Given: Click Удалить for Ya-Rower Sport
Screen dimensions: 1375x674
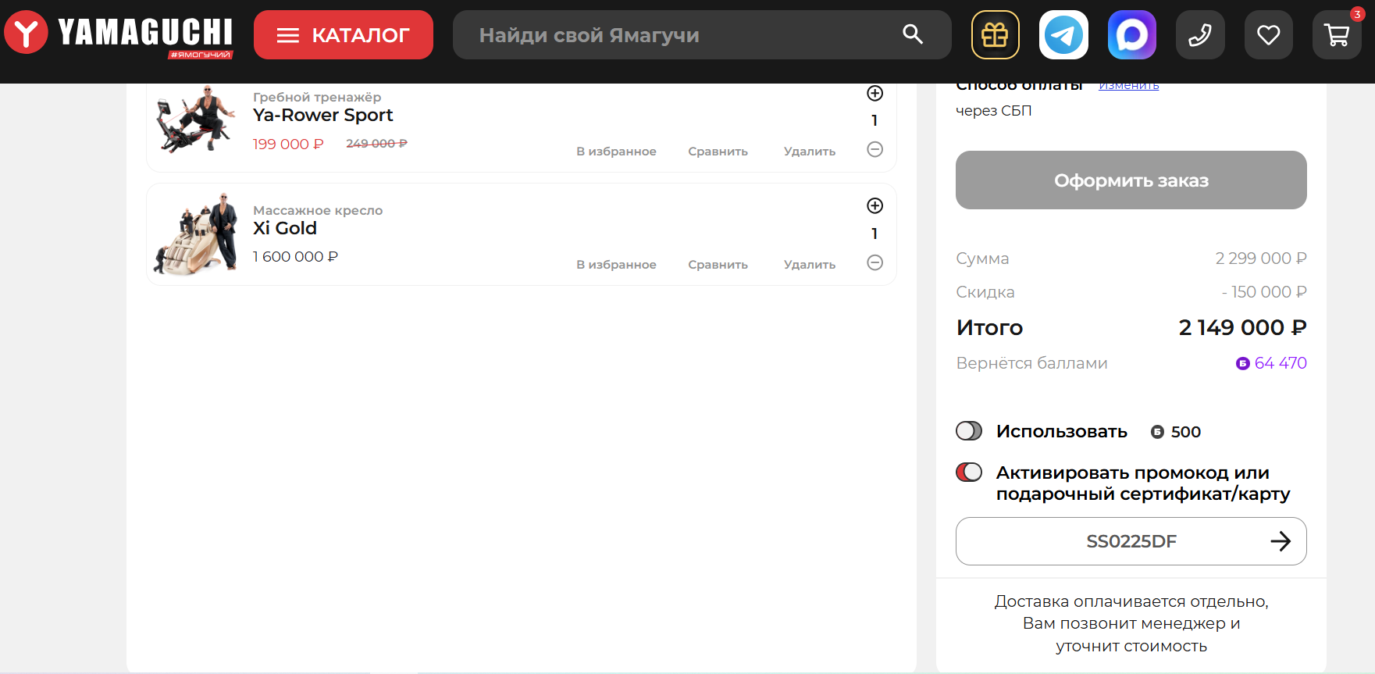Looking at the screenshot, I should click(810, 152).
